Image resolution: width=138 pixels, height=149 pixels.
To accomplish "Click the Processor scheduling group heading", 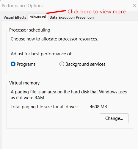I will 30,30.
